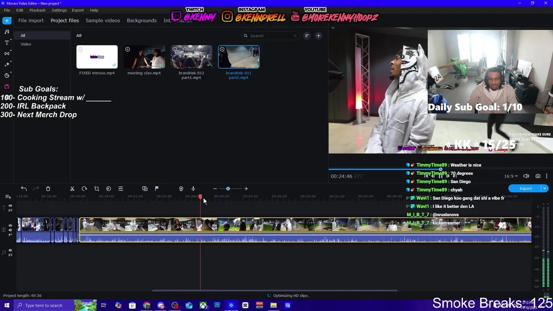
Task: Toggle visibility of the main video track
Action: tap(10, 225)
